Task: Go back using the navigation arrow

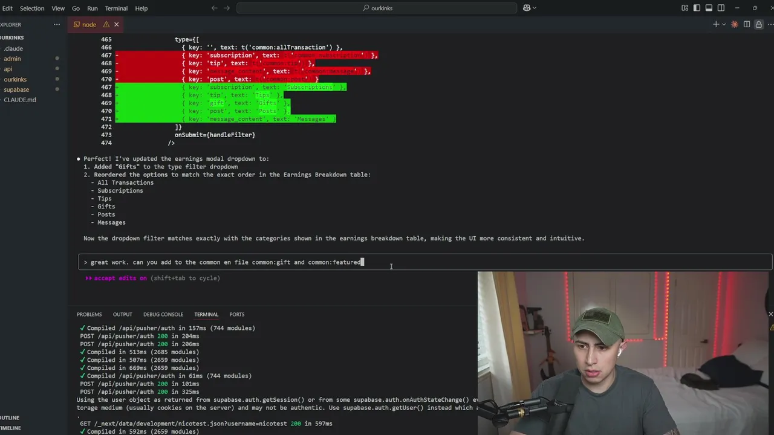Action: (214, 8)
